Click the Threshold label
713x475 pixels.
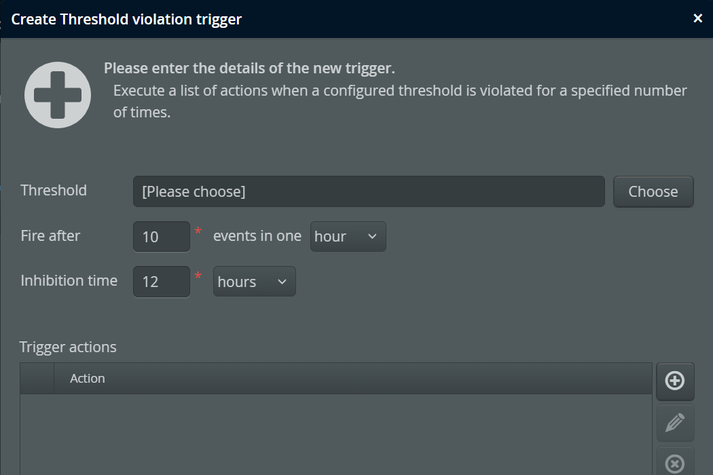pyautogui.click(x=54, y=191)
